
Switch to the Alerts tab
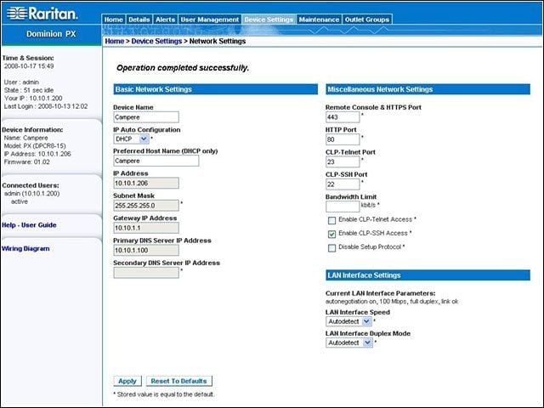165,20
